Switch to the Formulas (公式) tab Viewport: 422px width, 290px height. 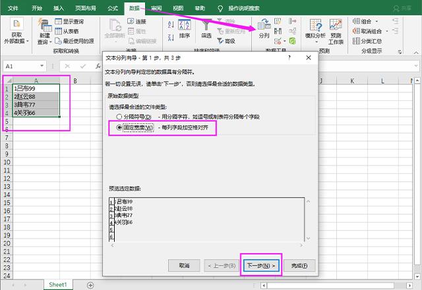pyautogui.click(x=113, y=8)
